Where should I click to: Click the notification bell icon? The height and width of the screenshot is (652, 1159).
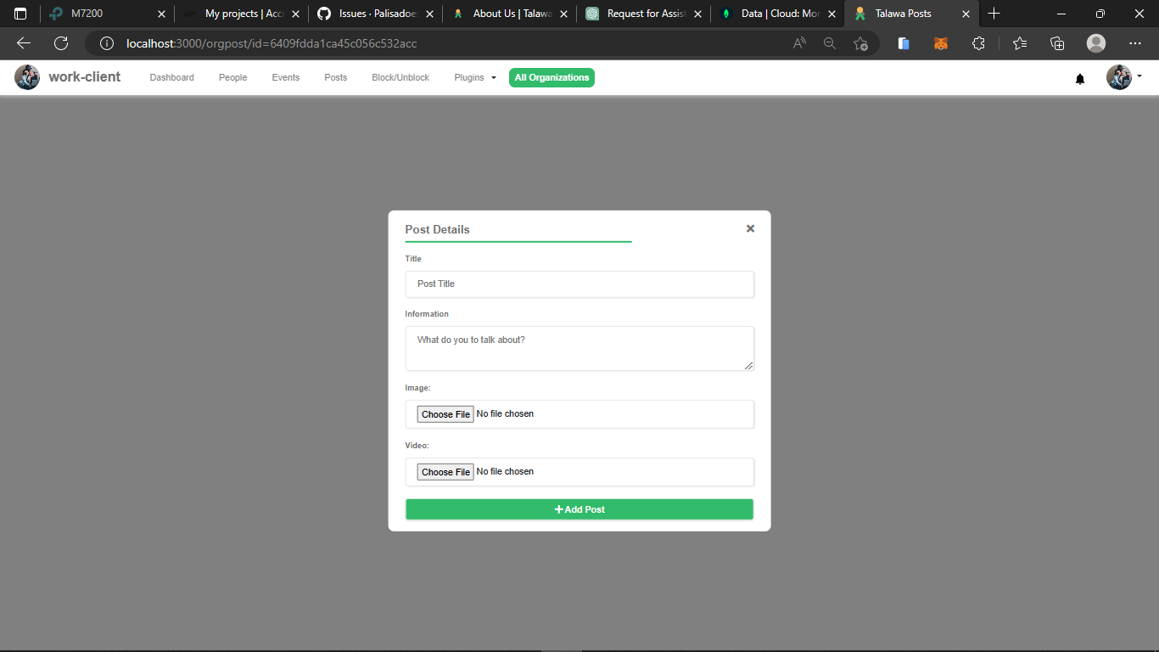tap(1079, 78)
